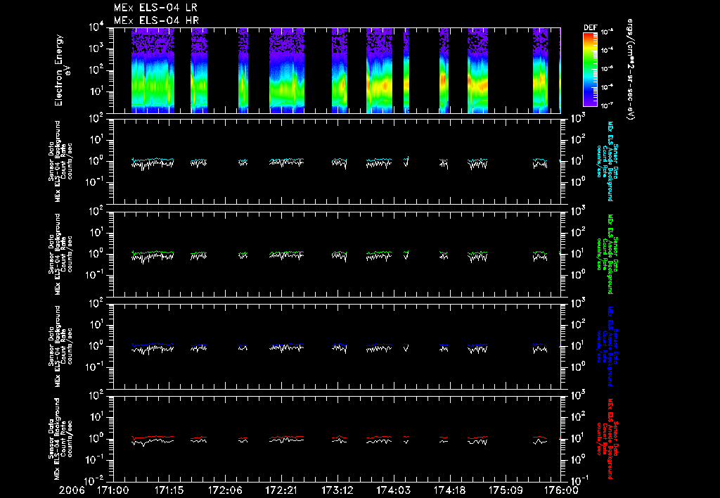Click the '173:12' time axis label
The height and width of the screenshot is (498, 720).
click(x=337, y=490)
